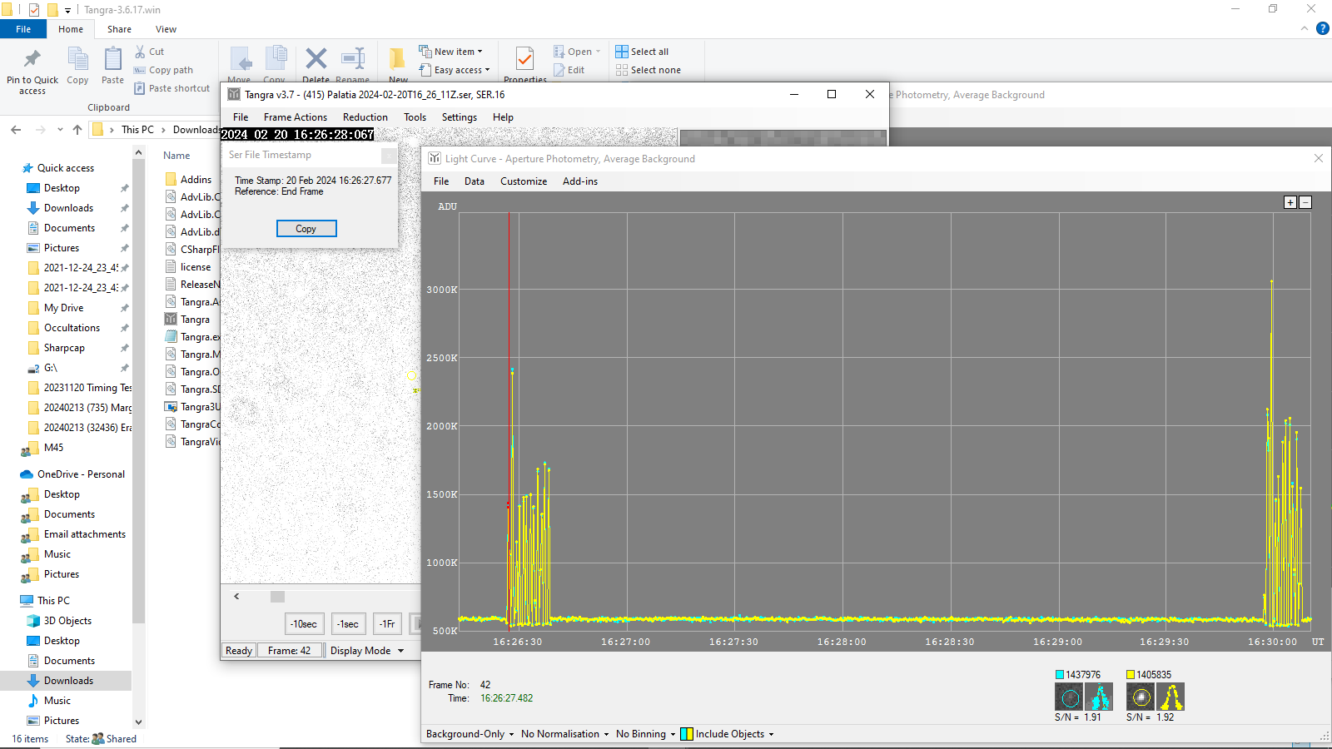Open the No Binning dropdown
Viewport: 1332px width, 749px height.
tap(645, 734)
